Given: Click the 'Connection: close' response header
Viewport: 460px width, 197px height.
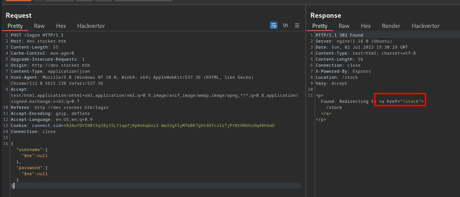Looking at the screenshot, I should click(x=338, y=65).
